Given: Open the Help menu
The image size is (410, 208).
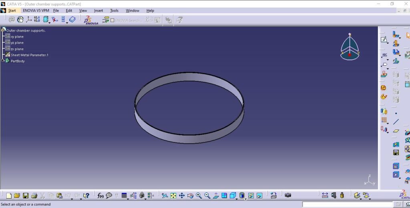Looking at the screenshot, I should click(x=150, y=10).
